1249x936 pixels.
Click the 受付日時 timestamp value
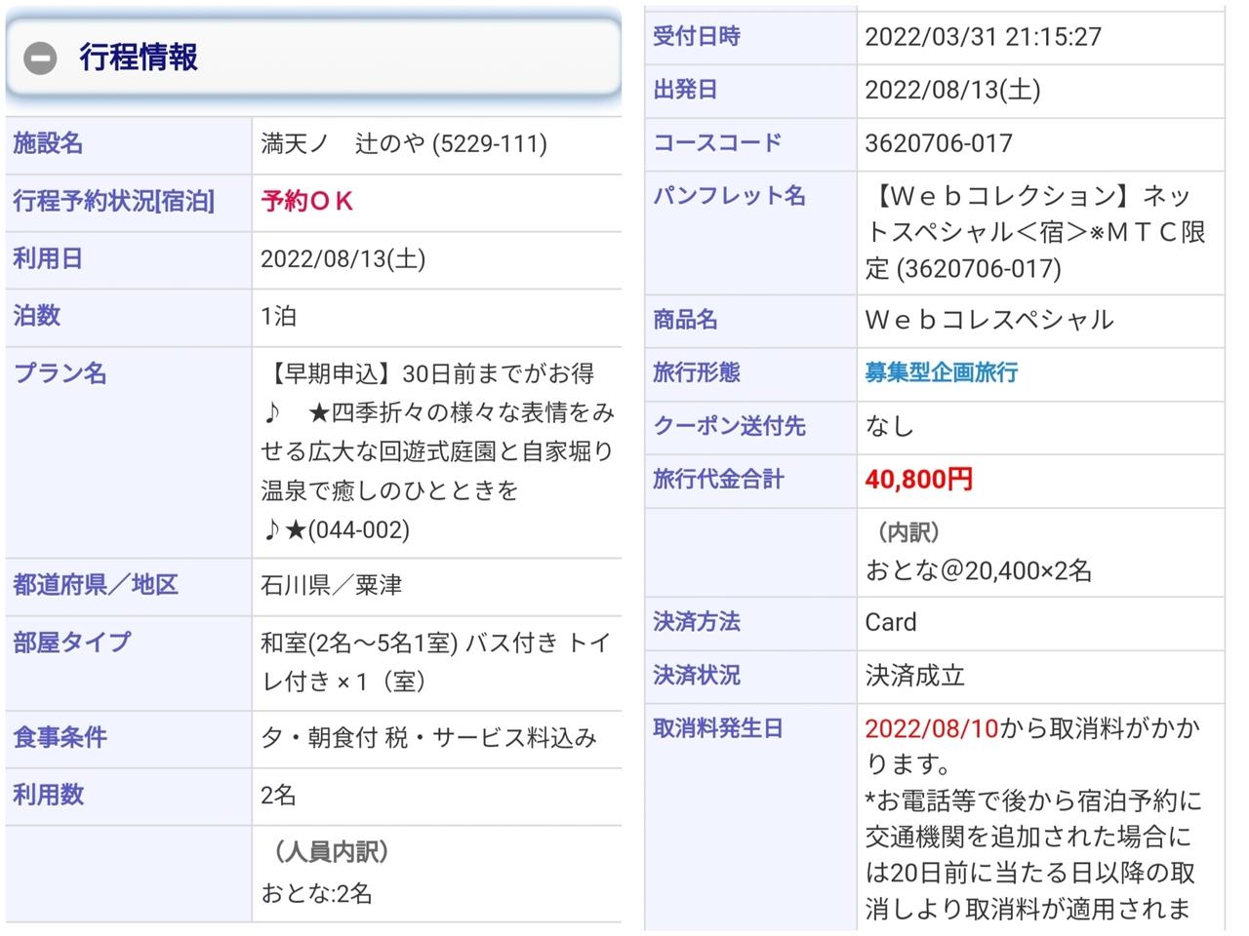(983, 37)
